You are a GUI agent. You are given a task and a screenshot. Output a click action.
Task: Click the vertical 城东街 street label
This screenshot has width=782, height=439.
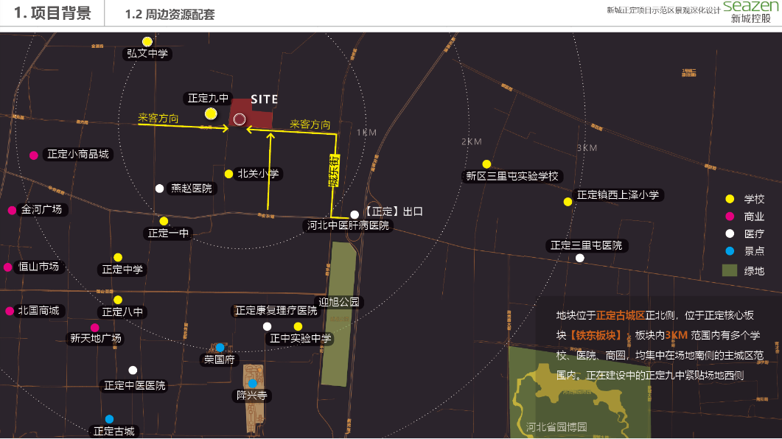coord(334,170)
